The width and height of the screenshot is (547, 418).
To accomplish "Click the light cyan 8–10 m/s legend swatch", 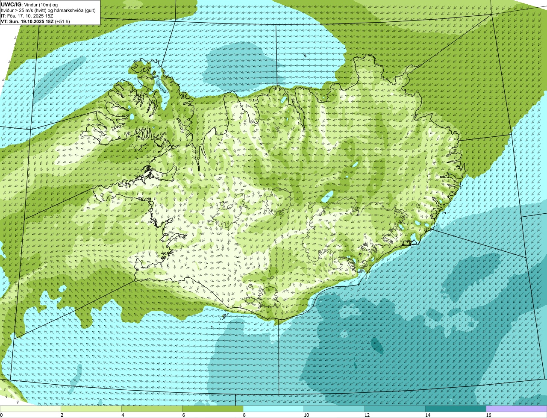I will tap(273, 409).
